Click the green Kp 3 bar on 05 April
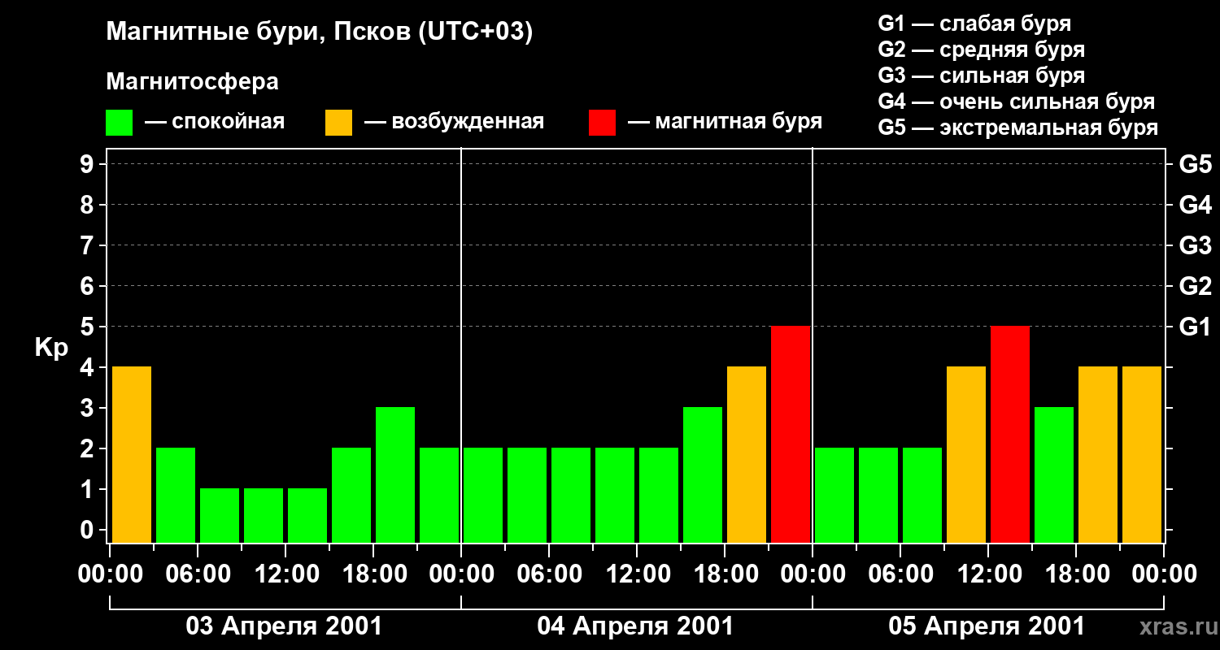Image resolution: width=1220 pixels, height=650 pixels. click(x=1054, y=474)
